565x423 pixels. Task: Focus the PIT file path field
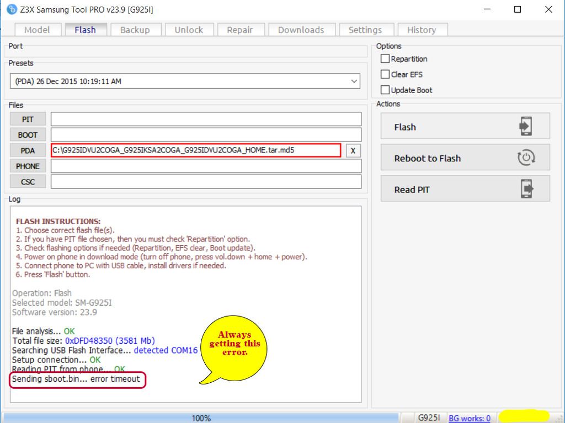click(206, 119)
